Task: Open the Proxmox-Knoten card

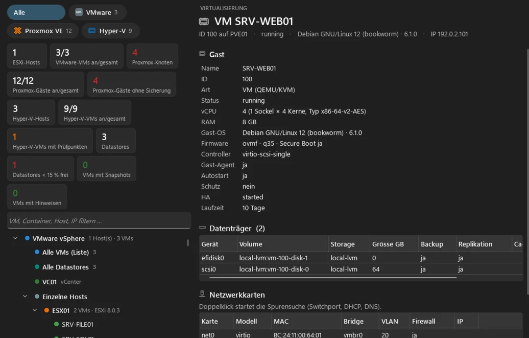Action: 153,56
